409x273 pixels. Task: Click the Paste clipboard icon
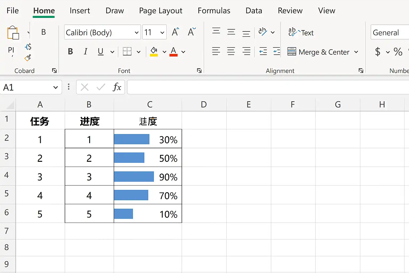point(13,33)
